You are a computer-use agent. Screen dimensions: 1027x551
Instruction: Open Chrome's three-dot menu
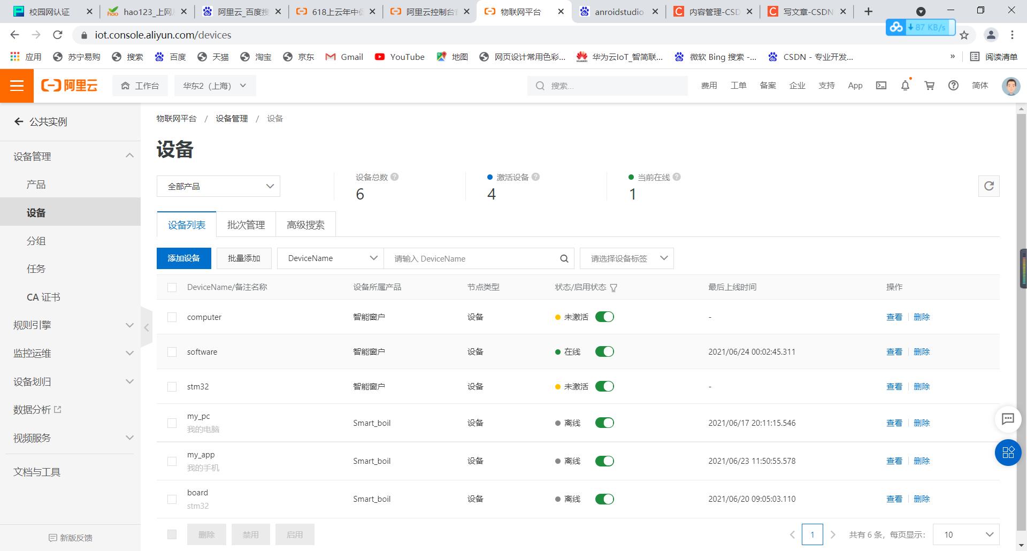click(1012, 35)
